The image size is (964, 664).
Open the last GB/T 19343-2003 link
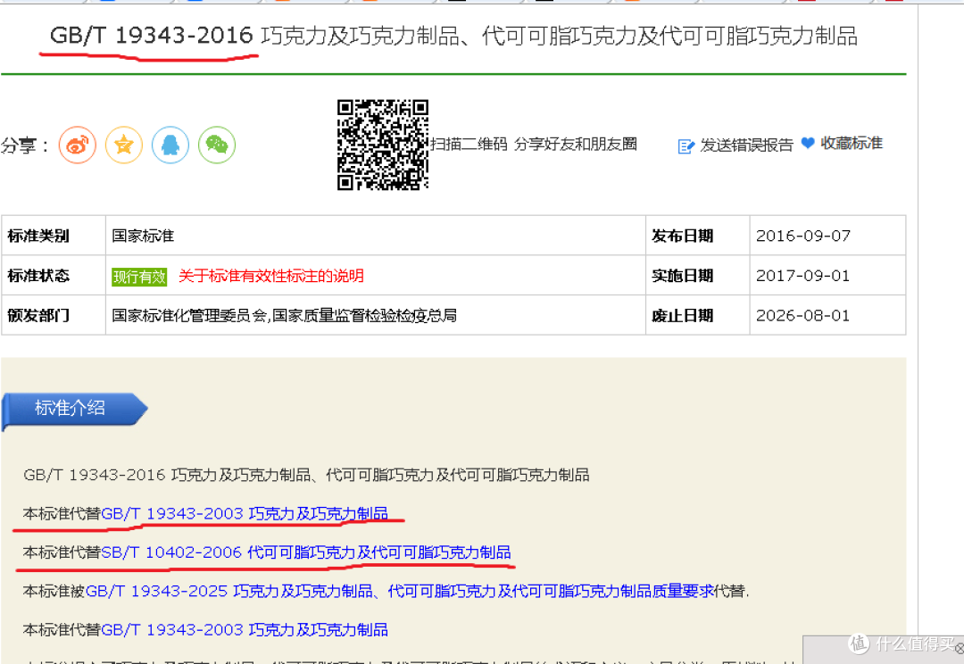pos(244,629)
